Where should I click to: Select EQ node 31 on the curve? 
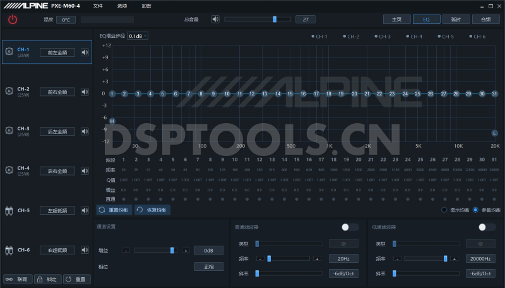pyautogui.click(x=494, y=93)
